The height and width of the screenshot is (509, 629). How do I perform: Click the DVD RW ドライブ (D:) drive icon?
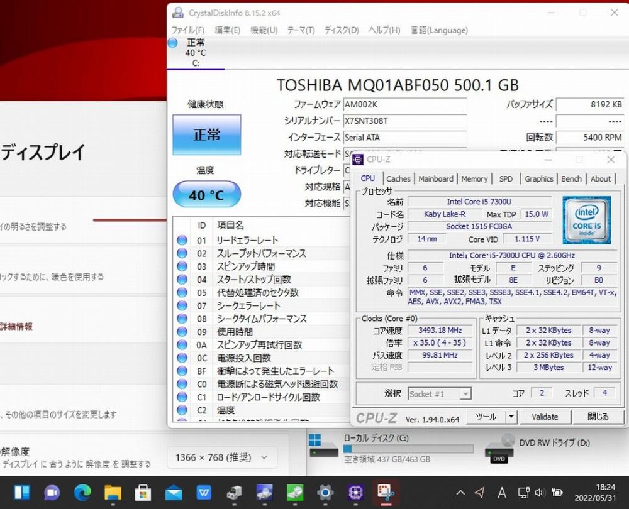pyautogui.click(x=499, y=449)
